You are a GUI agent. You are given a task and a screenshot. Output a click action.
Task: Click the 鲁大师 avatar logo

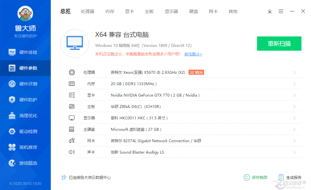tap(25, 13)
